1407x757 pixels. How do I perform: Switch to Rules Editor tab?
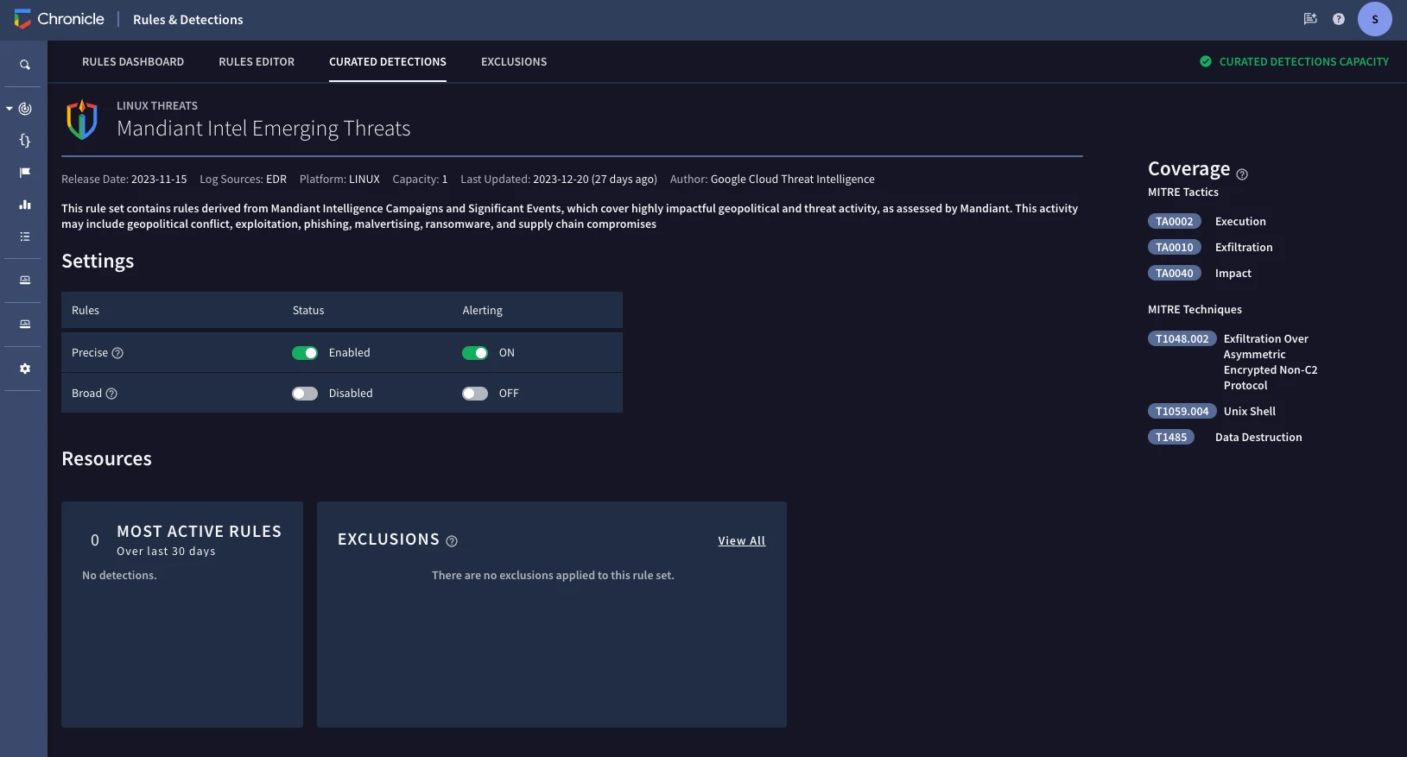(257, 62)
